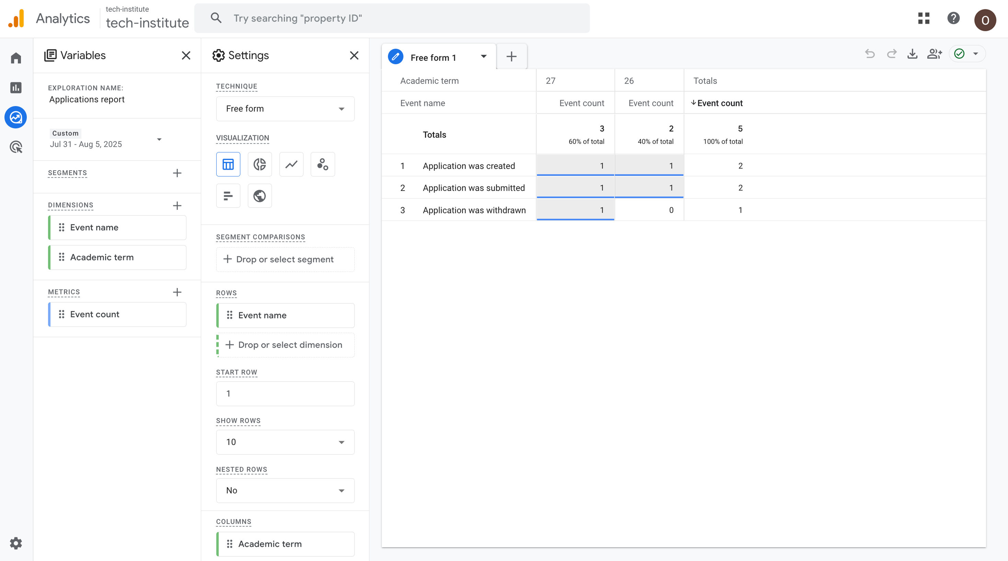Click Event count header under term 26

[651, 103]
